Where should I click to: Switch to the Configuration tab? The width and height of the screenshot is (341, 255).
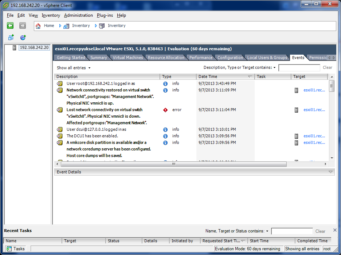tap(230, 58)
